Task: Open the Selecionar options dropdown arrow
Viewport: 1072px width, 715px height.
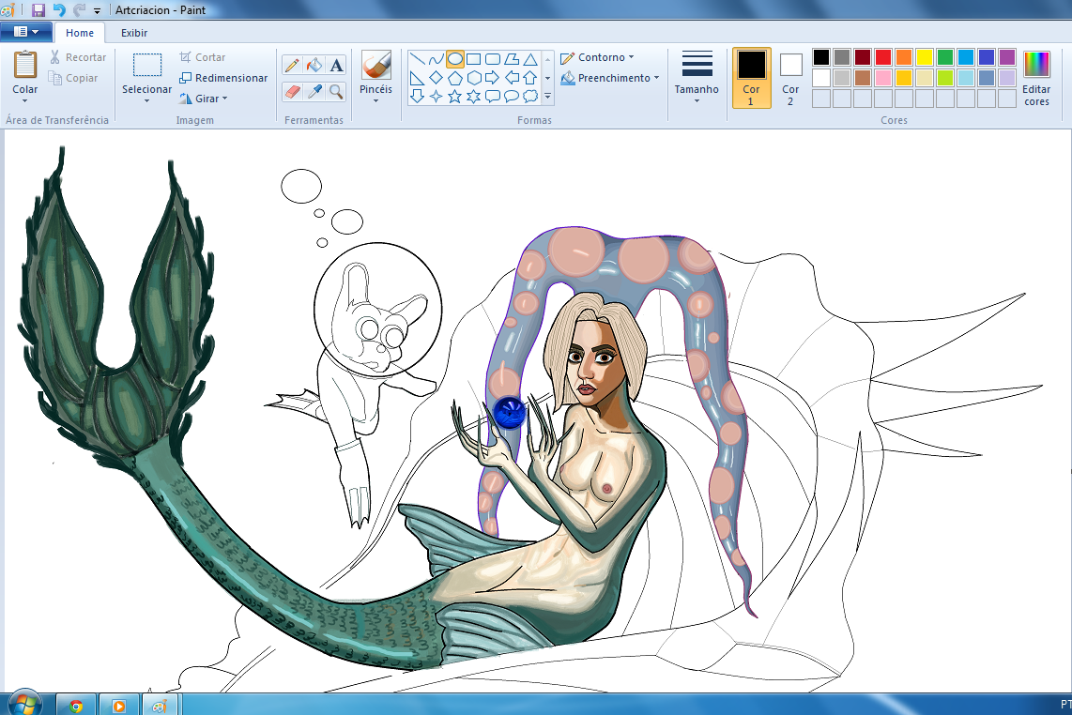Action: pyautogui.click(x=146, y=101)
